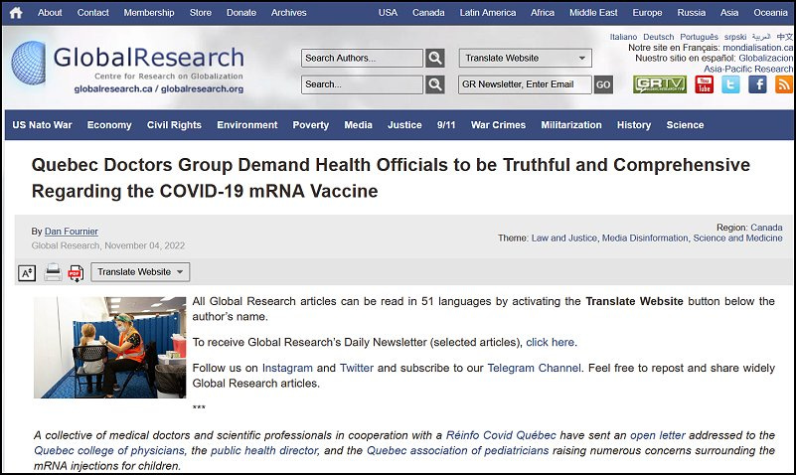The height and width of the screenshot is (475, 796).
Task: Download article as PDF icon
Action: (76, 273)
